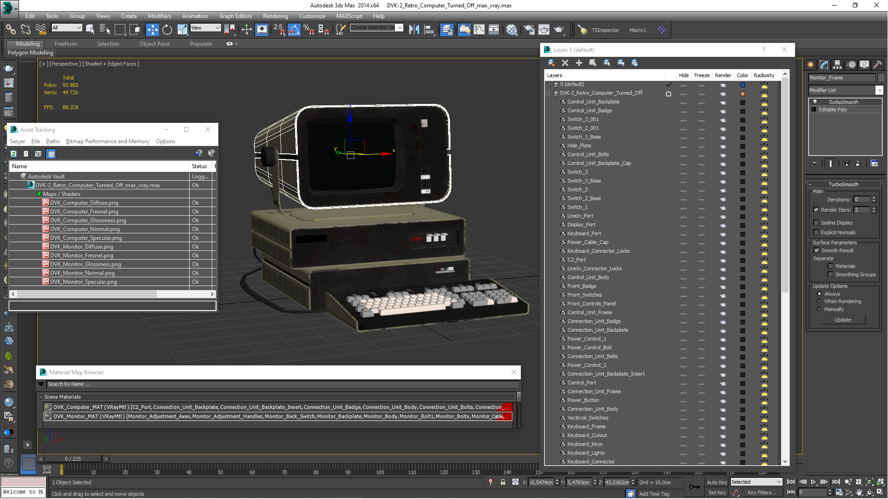888x499 pixels.
Task: Open the Mirror tool
Action: [414, 30]
